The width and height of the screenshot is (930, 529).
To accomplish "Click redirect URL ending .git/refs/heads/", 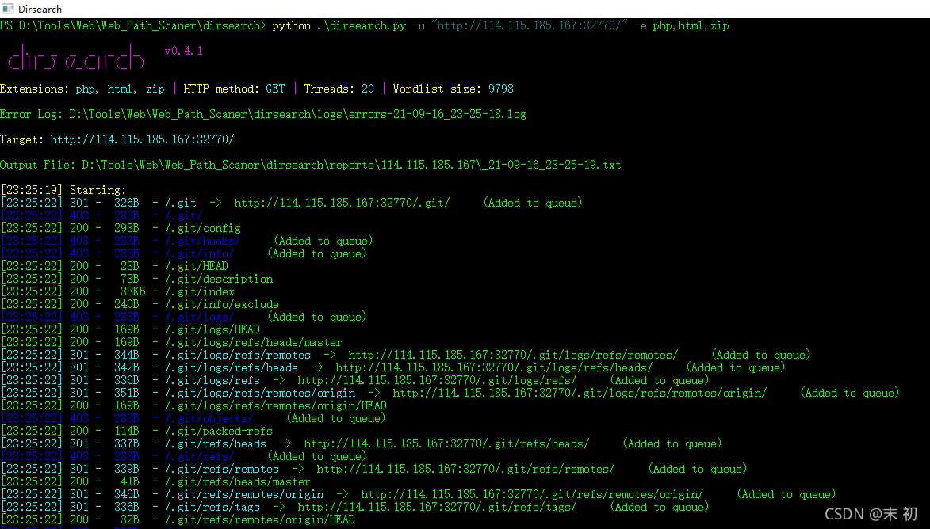I will 446,443.
